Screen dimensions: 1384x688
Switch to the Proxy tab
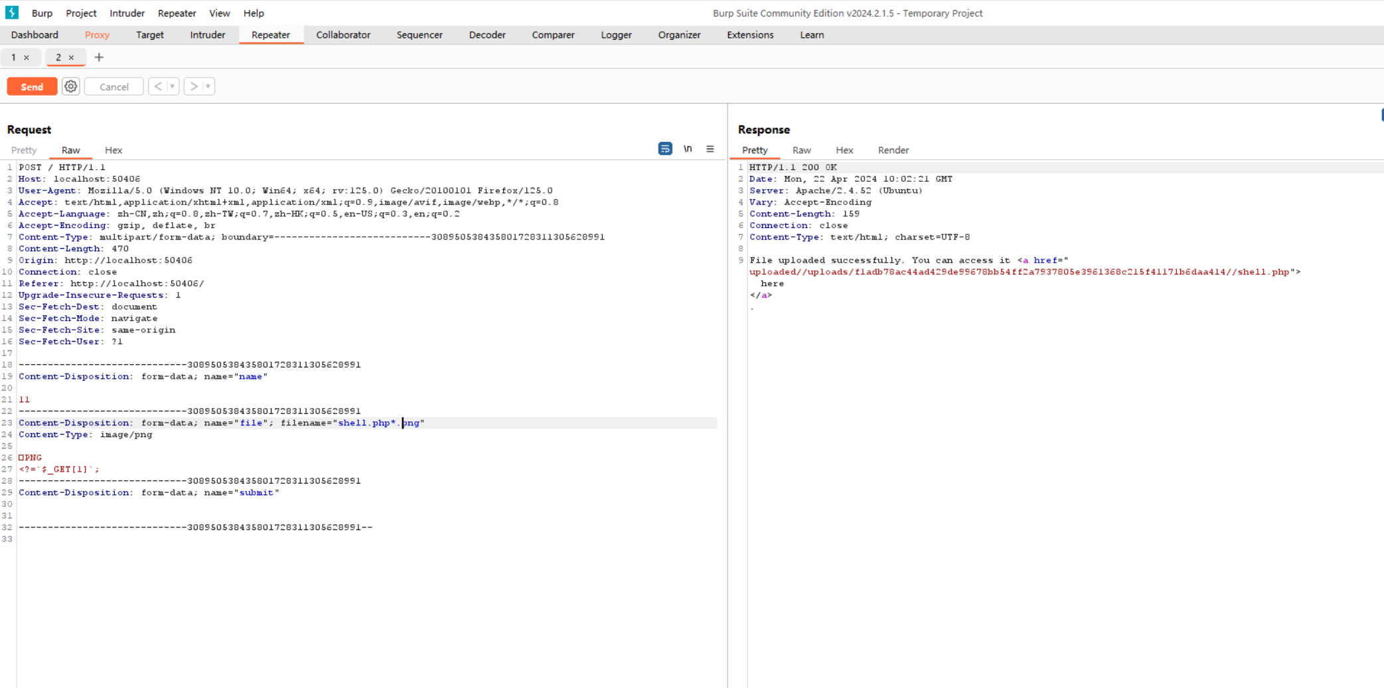coord(97,35)
